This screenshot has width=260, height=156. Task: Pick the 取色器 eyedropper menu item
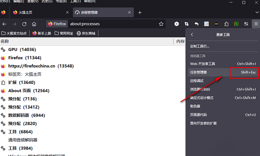pyautogui.click(x=223, y=106)
